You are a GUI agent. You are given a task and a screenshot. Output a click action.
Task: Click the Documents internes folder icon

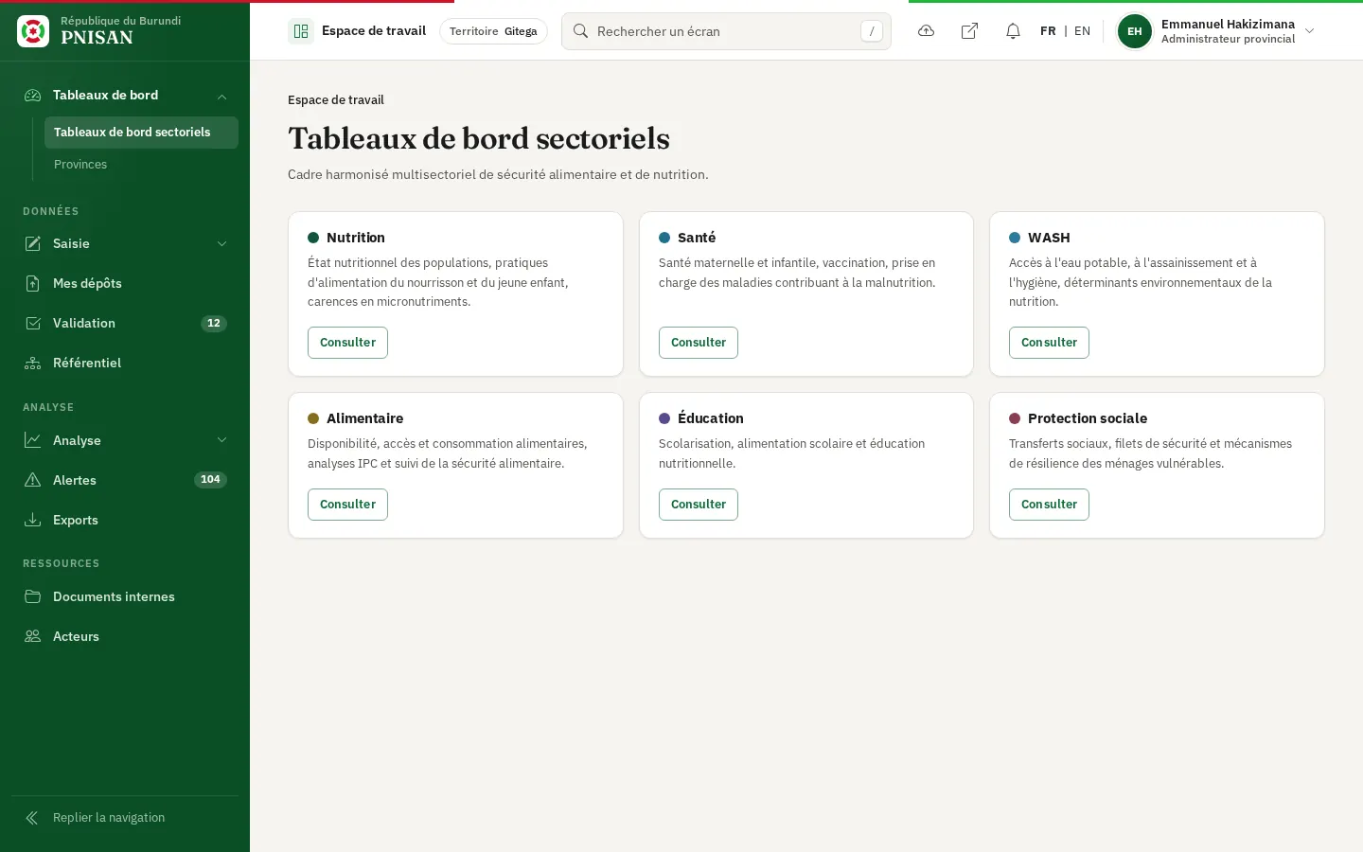pyautogui.click(x=33, y=596)
